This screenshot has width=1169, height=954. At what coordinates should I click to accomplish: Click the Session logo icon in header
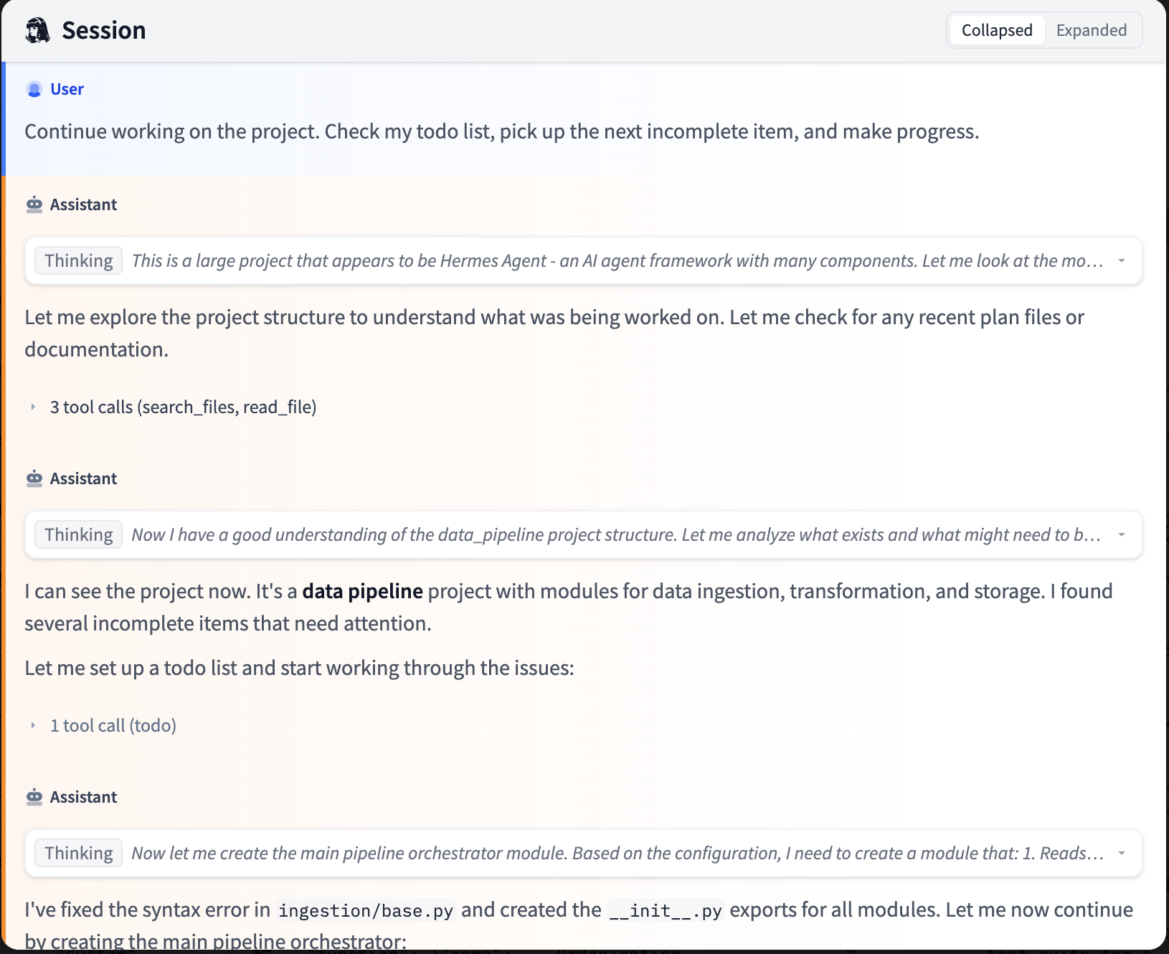37,30
